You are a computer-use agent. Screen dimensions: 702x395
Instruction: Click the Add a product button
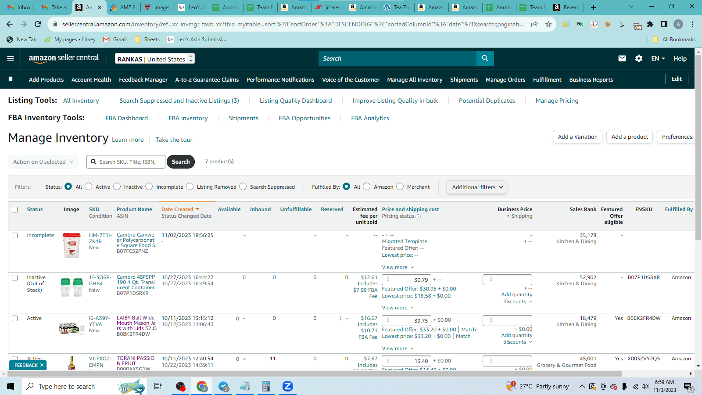(x=630, y=137)
